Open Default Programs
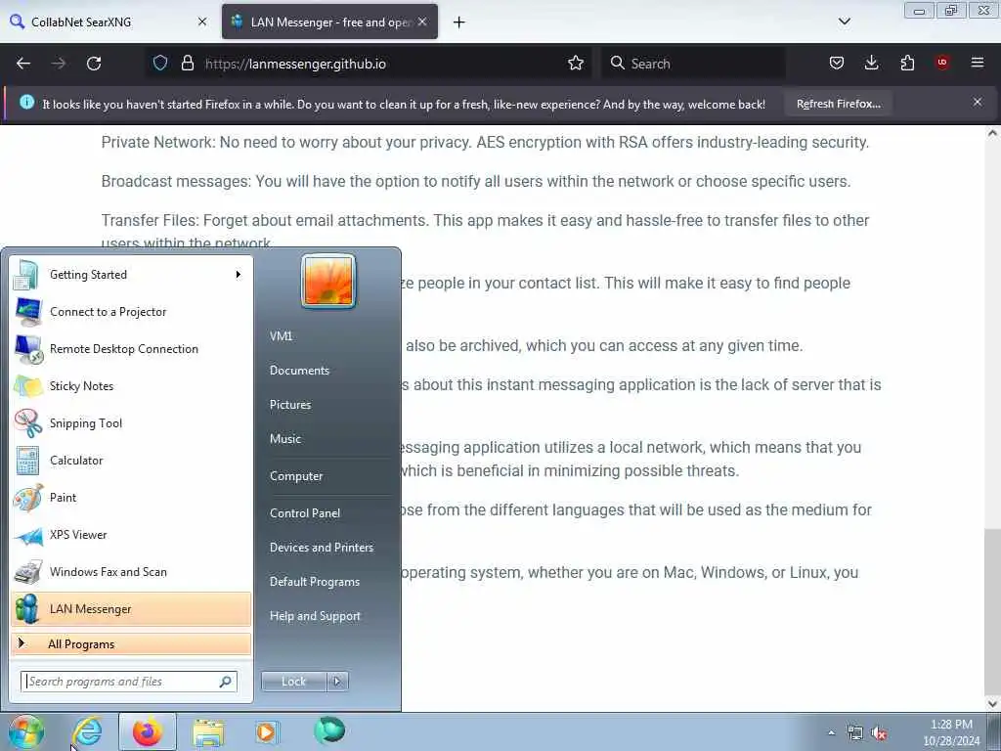Screen dimensions: 1001x751 (x=315, y=582)
